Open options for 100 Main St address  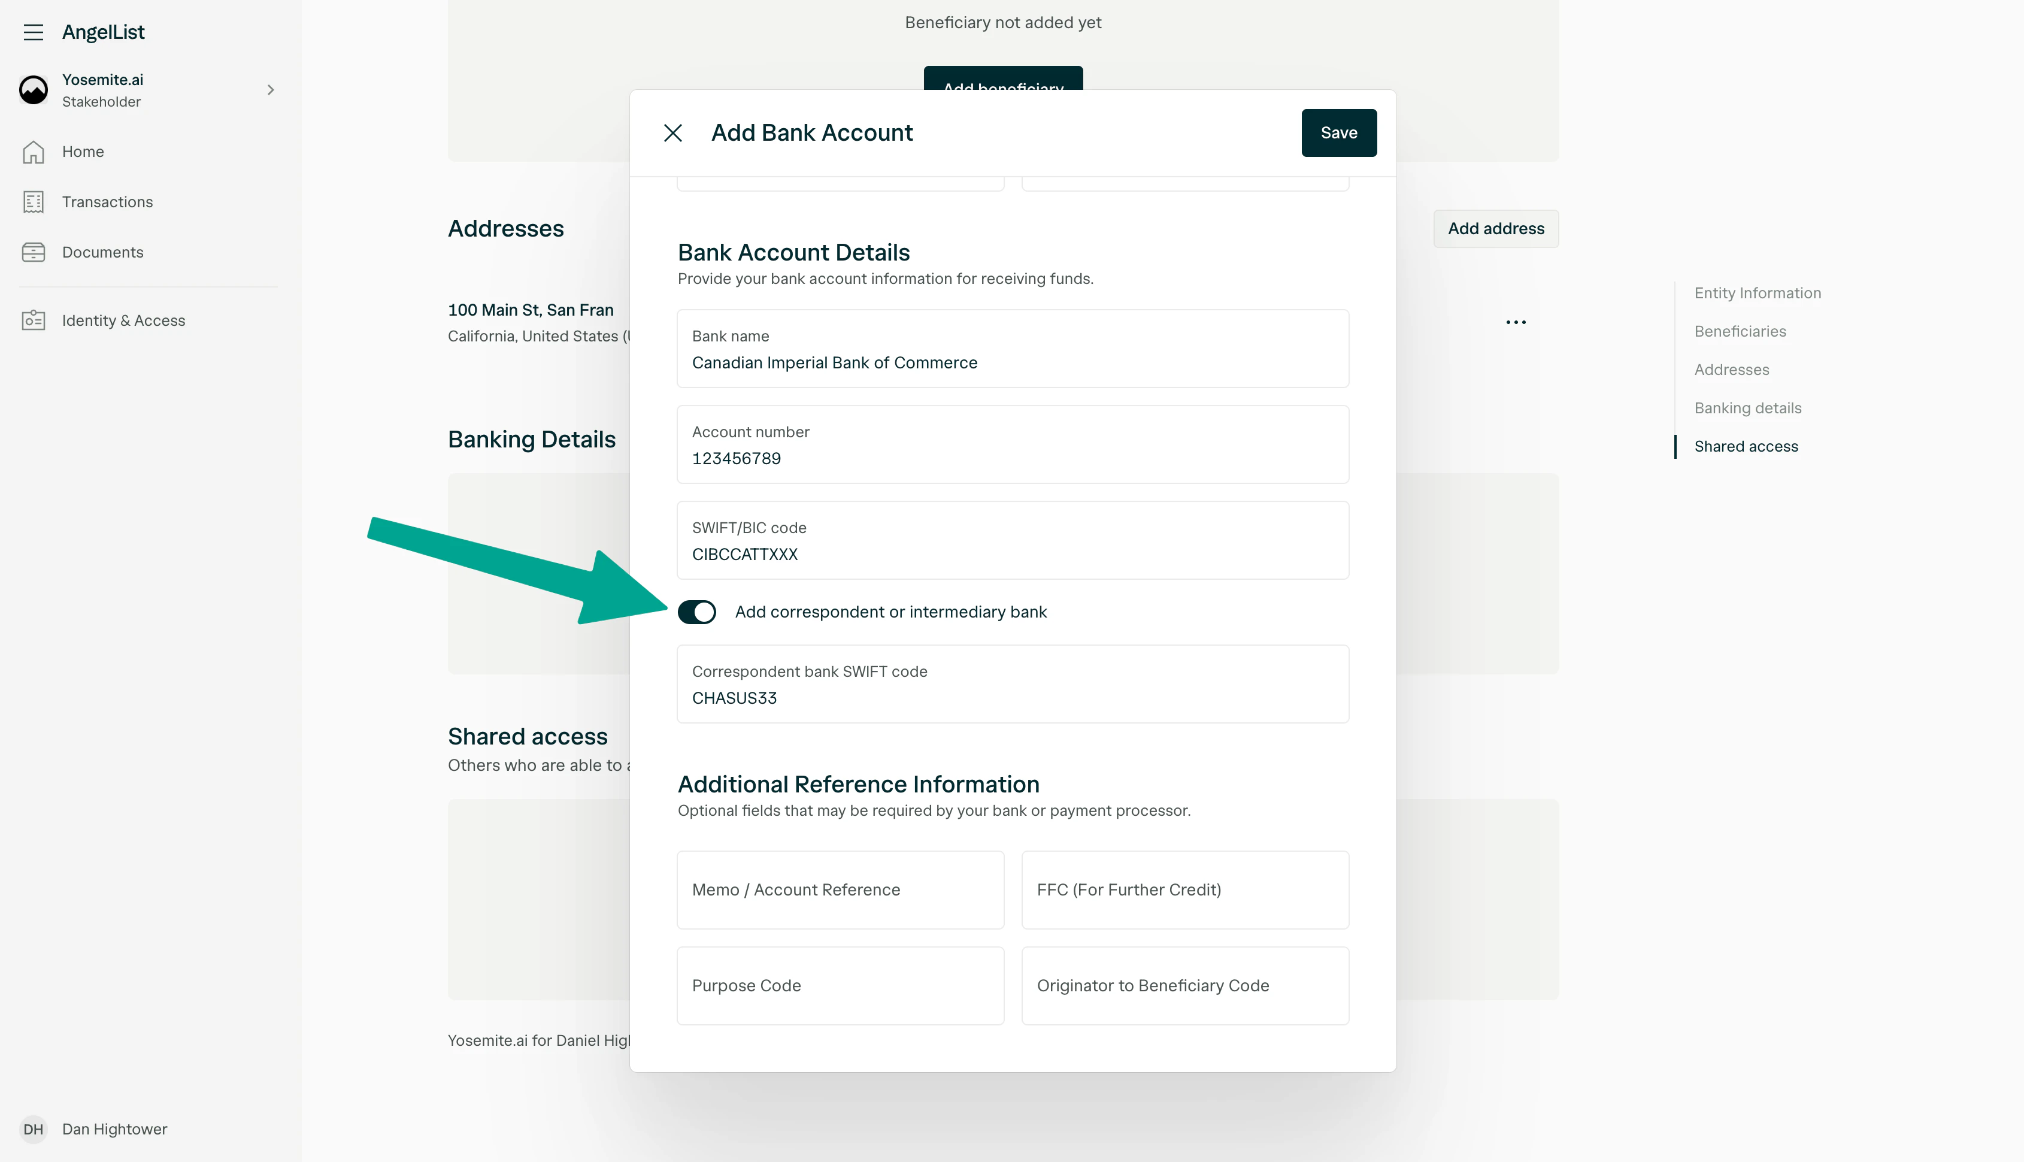coord(1516,322)
